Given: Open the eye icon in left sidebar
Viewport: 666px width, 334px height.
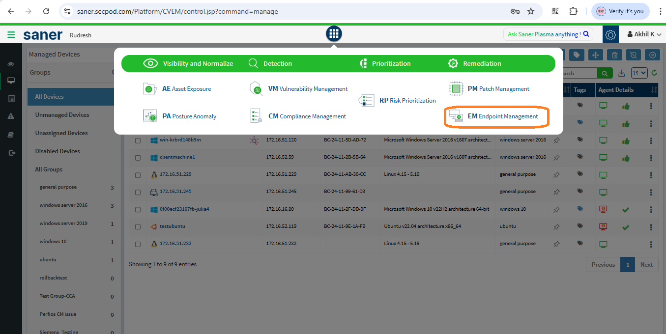Looking at the screenshot, I should point(11,64).
